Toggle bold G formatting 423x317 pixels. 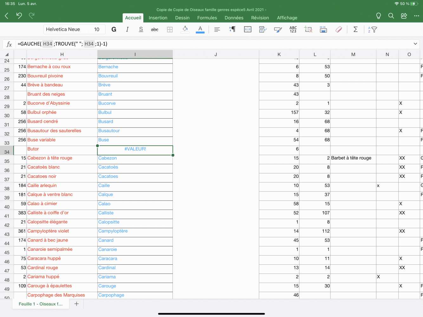click(x=114, y=29)
